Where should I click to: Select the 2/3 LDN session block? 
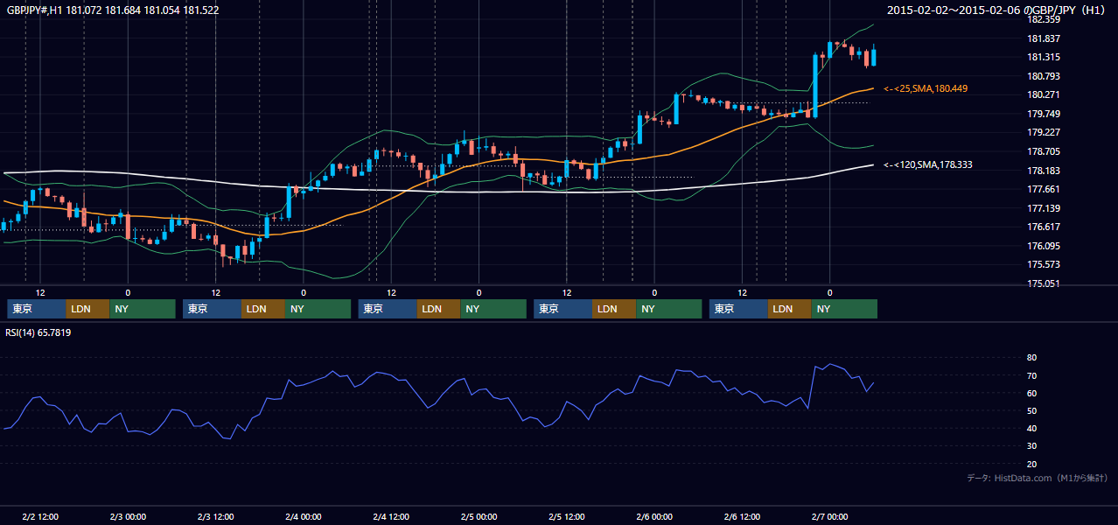pyautogui.click(x=262, y=309)
